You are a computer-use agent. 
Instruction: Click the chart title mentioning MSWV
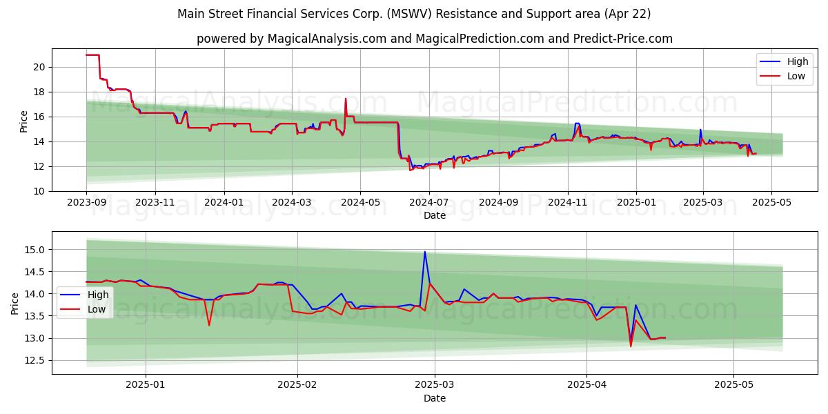pos(414,14)
